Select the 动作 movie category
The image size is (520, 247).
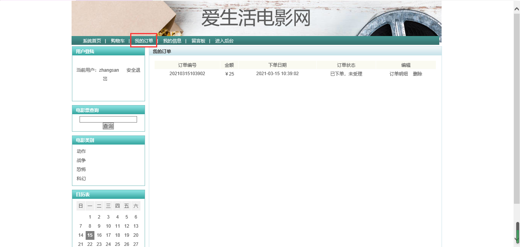pyautogui.click(x=81, y=151)
